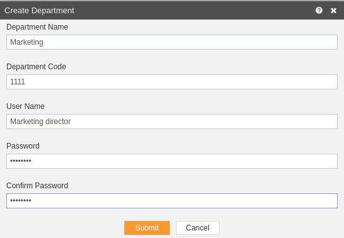
Task: Open help for Create Department dialog
Action: pyautogui.click(x=319, y=10)
